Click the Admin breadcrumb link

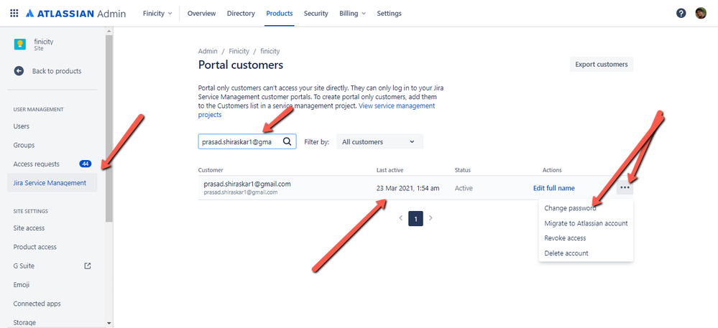click(208, 51)
